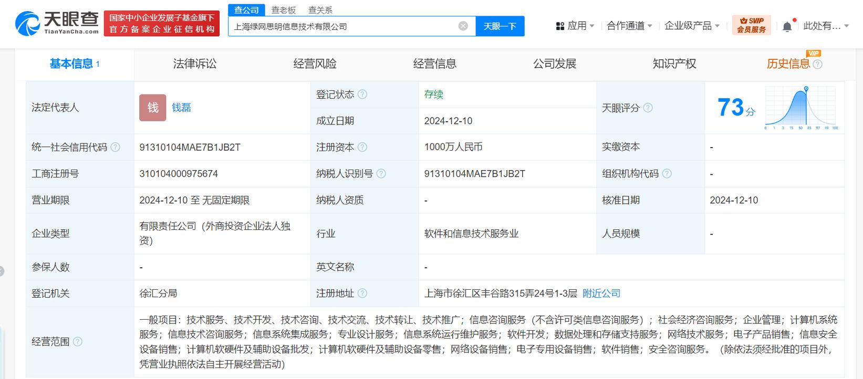
Task: Expand the 合作通道 dropdown
Action: coord(629,26)
